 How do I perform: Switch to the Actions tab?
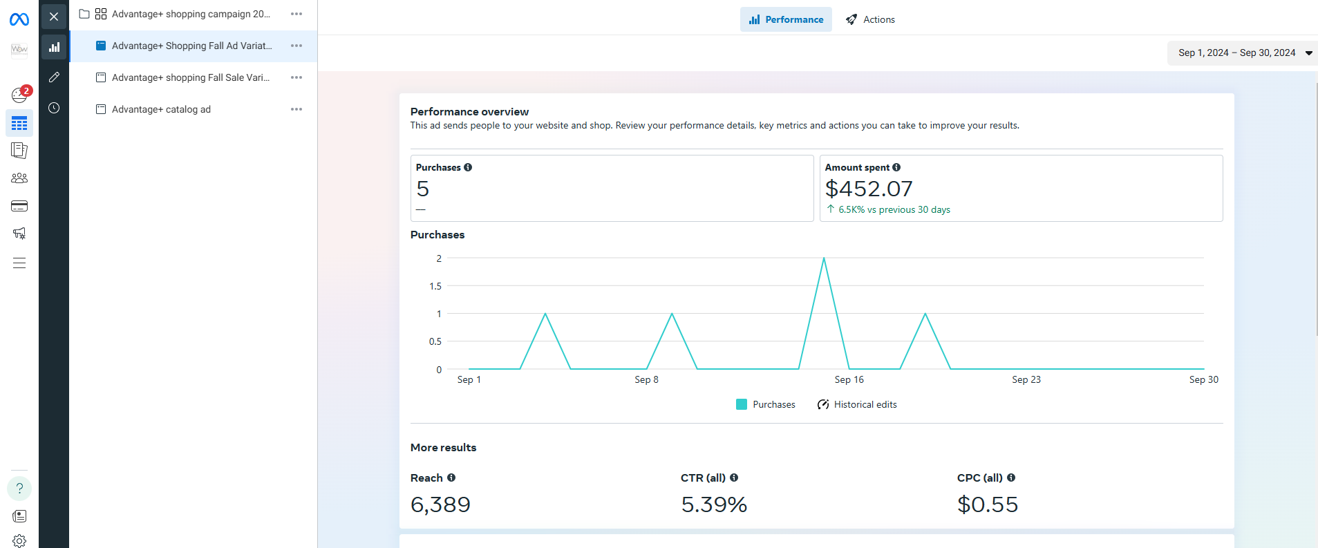870,19
